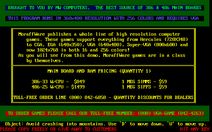The image size is (212, 132).
Task: Click the 'HIT ANY KEY' prompt
Action: tap(195, 129)
